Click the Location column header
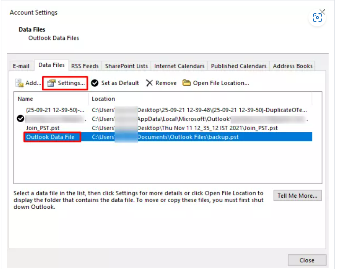337x269 pixels. (x=103, y=99)
